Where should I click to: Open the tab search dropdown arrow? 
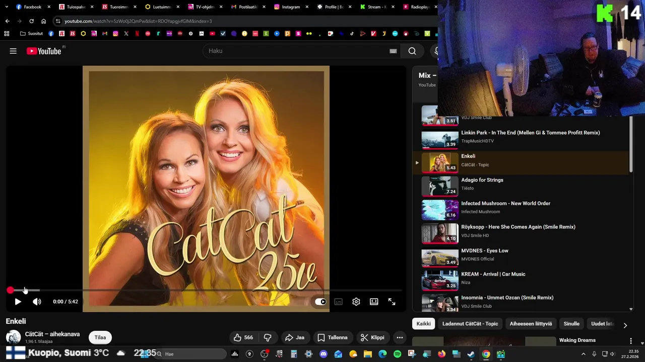click(6, 7)
